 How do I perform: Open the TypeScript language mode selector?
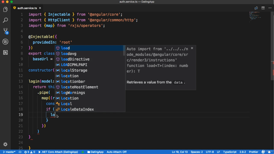(230, 152)
